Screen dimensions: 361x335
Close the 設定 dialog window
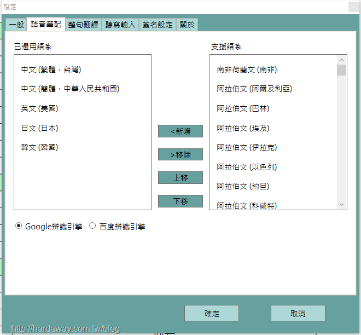click(x=353, y=7)
